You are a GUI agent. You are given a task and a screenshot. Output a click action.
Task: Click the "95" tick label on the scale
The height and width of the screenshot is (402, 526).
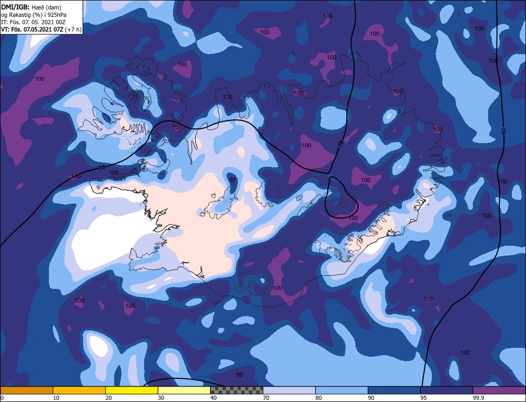click(423, 398)
